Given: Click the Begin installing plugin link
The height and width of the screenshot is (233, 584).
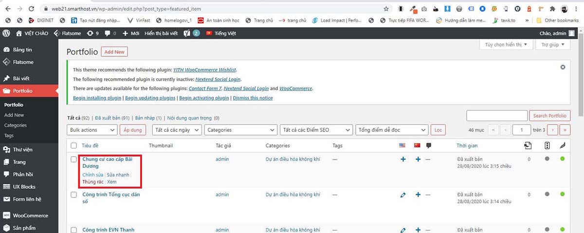Looking at the screenshot, I should [97, 98].
